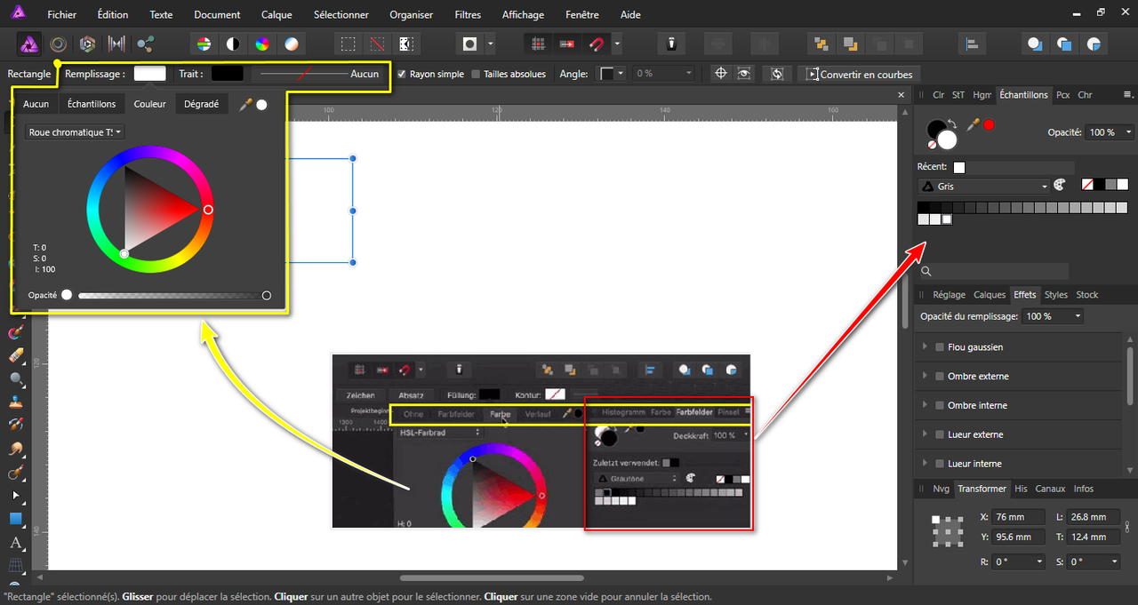
Task: Select the Artistic Text tool
Action: coord(16,543)
